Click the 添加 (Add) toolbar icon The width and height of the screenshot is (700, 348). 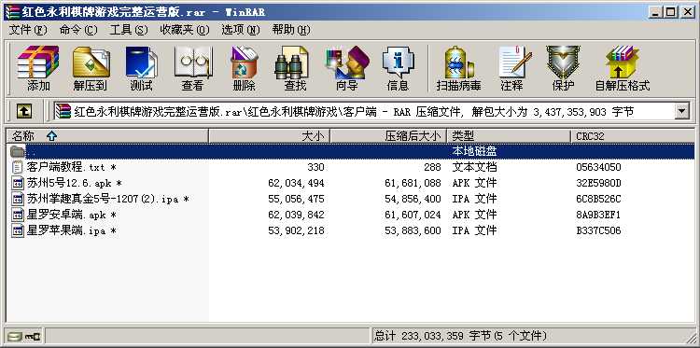click(38, 68)
